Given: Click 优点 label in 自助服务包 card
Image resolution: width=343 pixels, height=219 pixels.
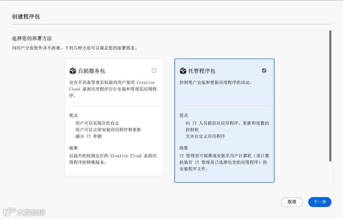Looking at the screenshot, I should pyautogui.click(x=73, y=115).
